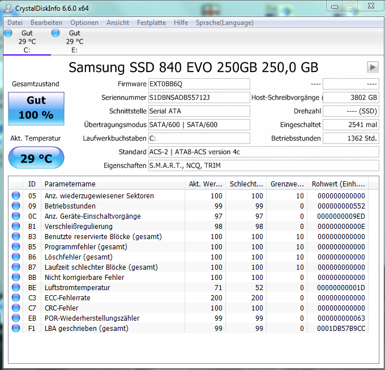Click status icon for ECC-Fehlerrate row

click(16, 297)
